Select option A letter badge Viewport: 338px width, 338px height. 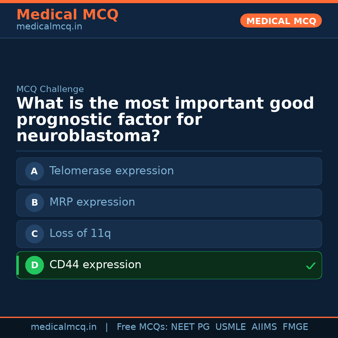(x=34, y=172)
